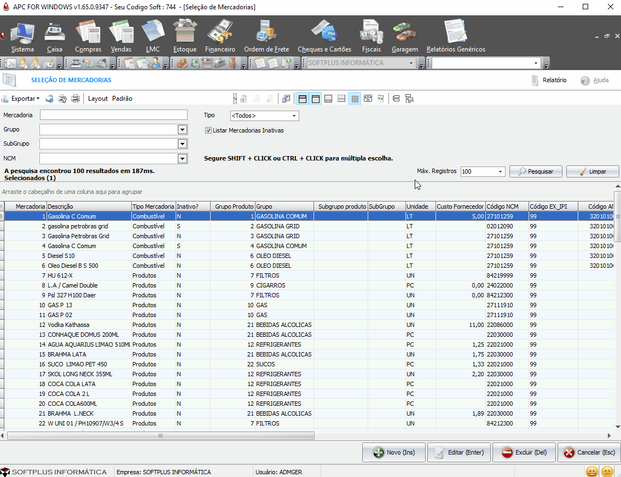Sort by the Tipo Mercadoria column header
Viewport: 621px width, 477px height.
(153, 206)
